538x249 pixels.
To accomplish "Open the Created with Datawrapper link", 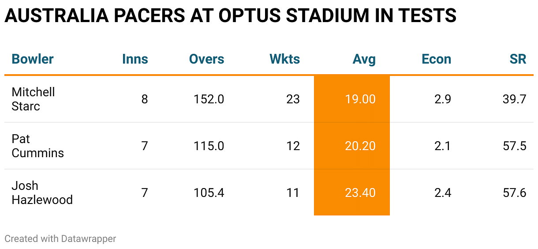I will click(60, 239).
